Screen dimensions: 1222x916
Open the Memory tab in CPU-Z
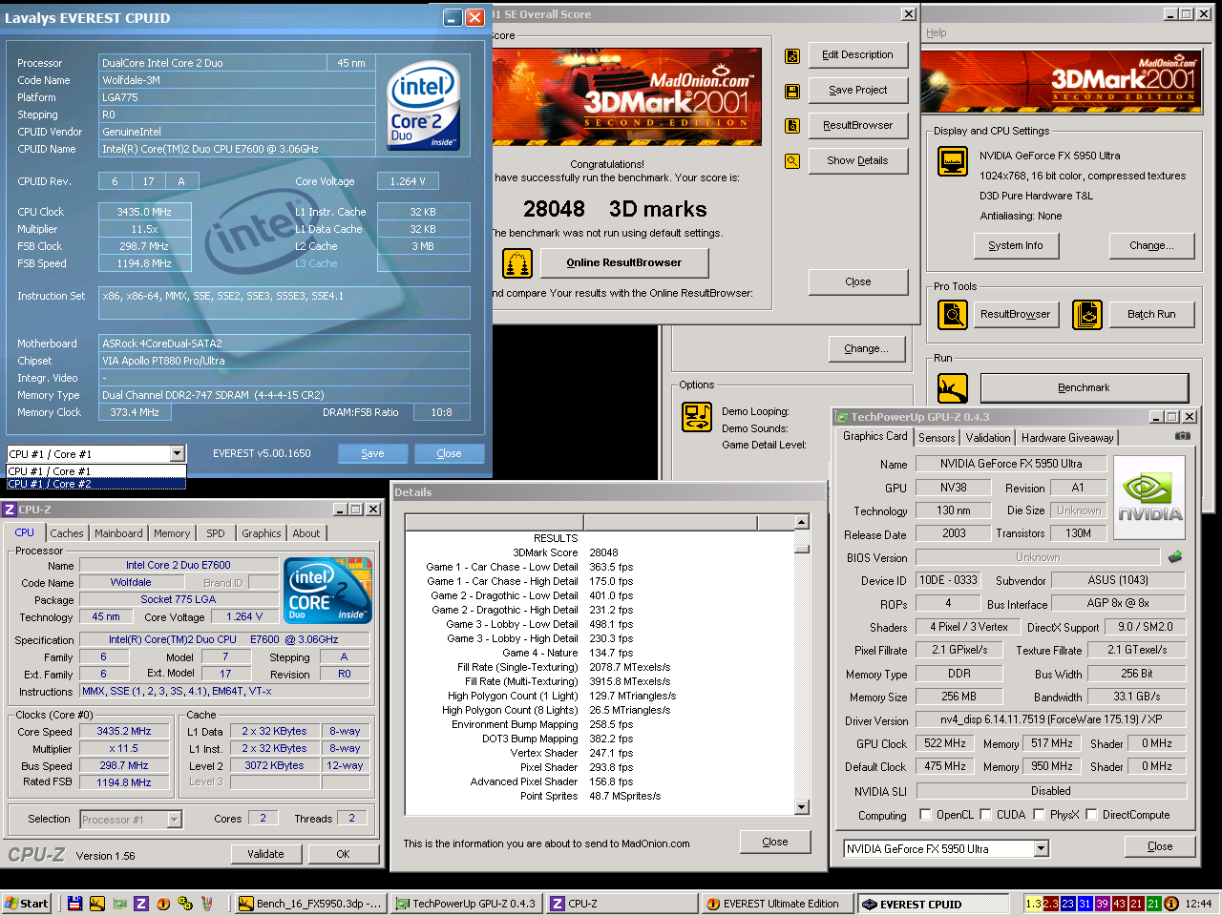[x=172, y=533]
